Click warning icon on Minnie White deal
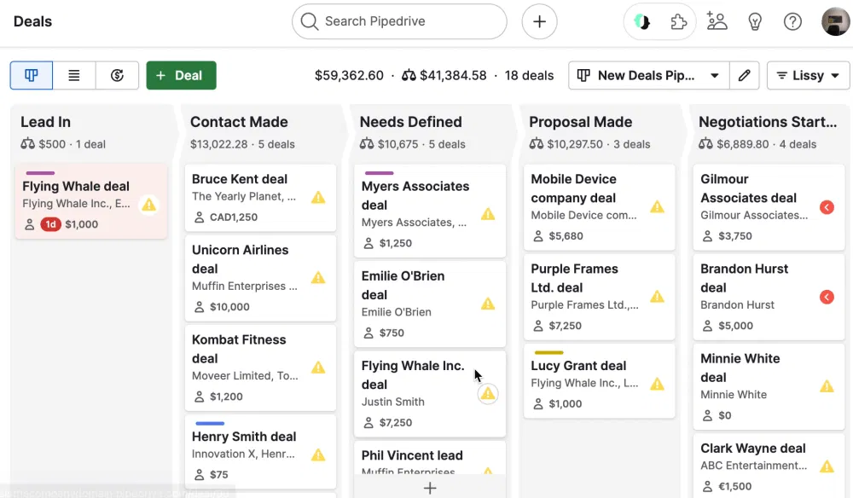The width and height of the screenshot is (853, 498). [827, 386]
